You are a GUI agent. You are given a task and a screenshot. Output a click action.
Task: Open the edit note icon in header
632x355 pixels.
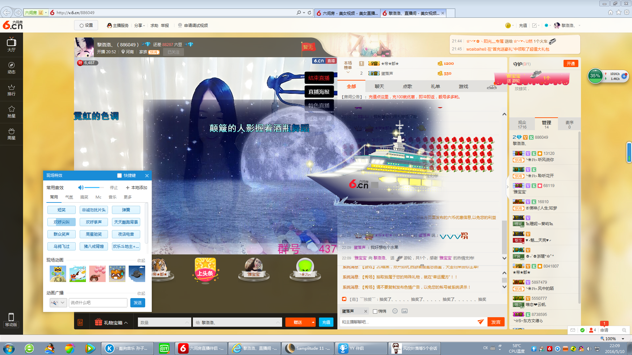535,25
